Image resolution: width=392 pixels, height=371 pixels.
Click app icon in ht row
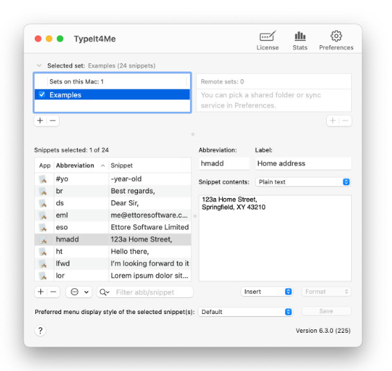click(43, 252)
